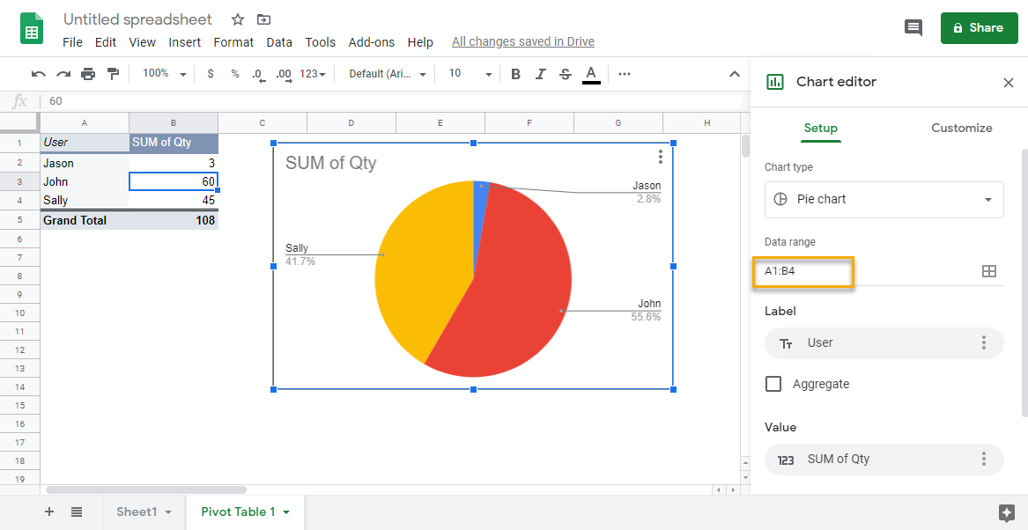Click the Untitled spreadsheet title

tap(137, 19)
